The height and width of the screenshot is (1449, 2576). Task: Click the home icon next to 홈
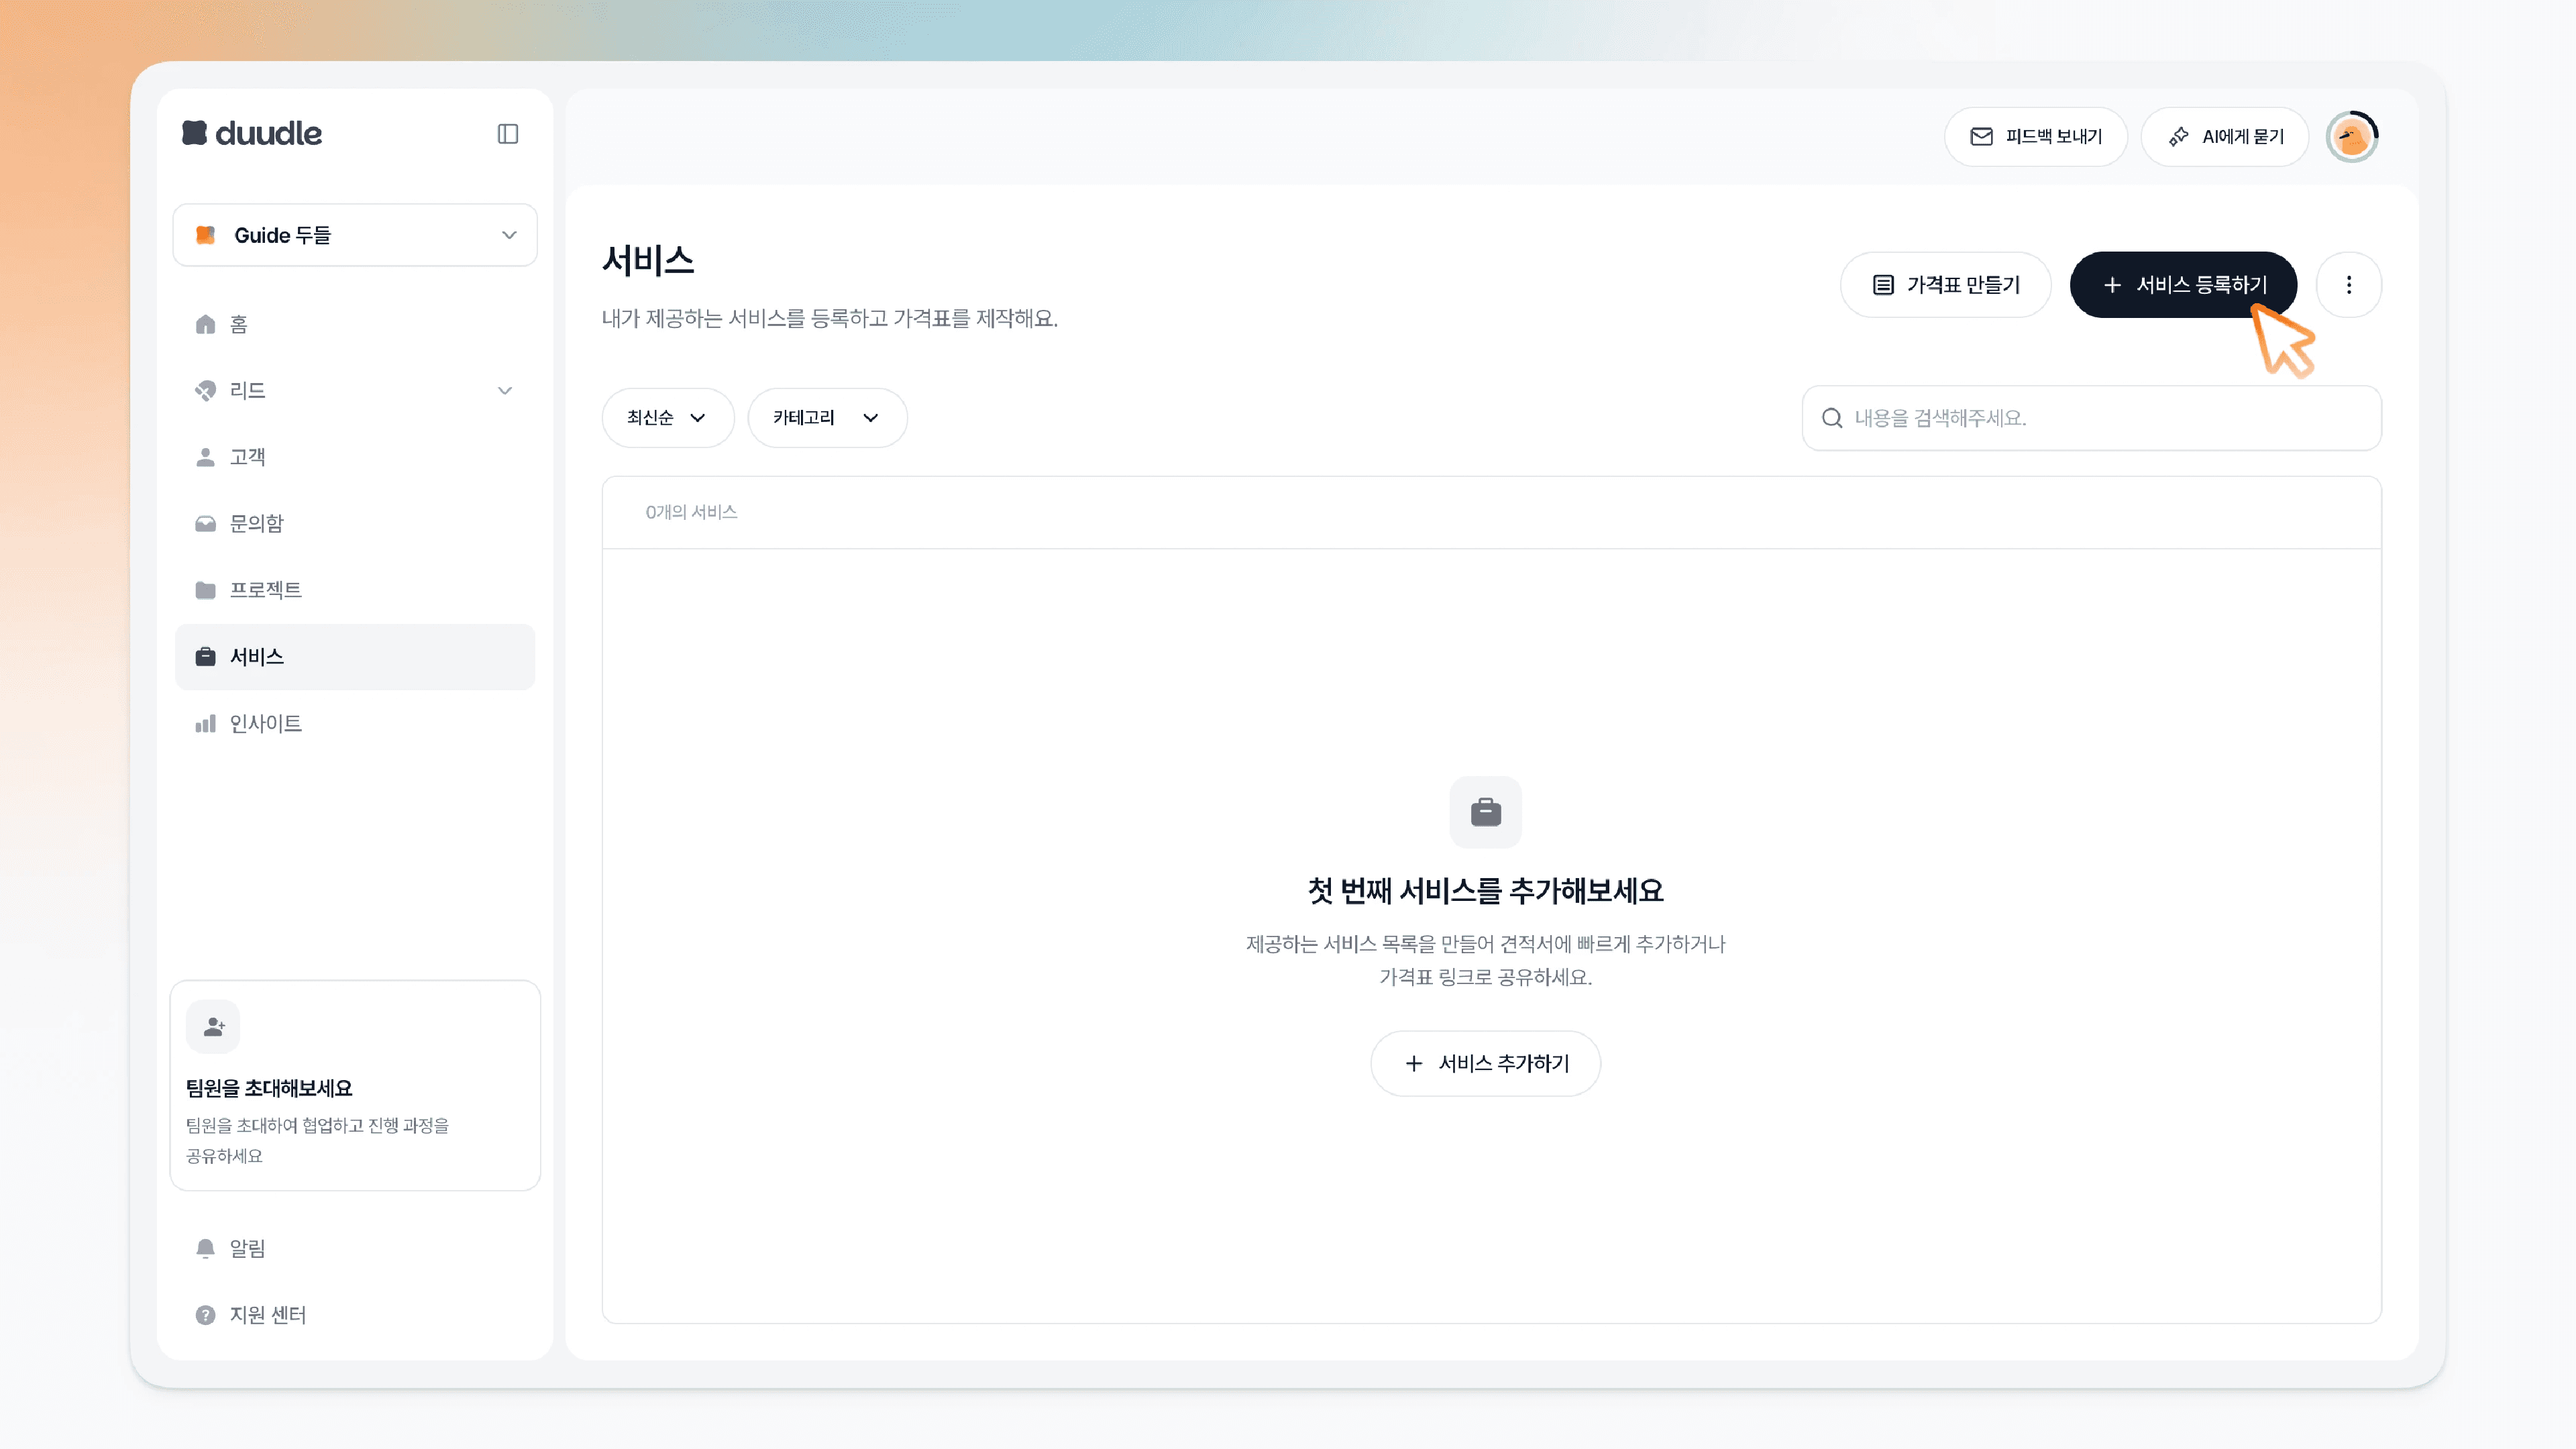point(205,324)
